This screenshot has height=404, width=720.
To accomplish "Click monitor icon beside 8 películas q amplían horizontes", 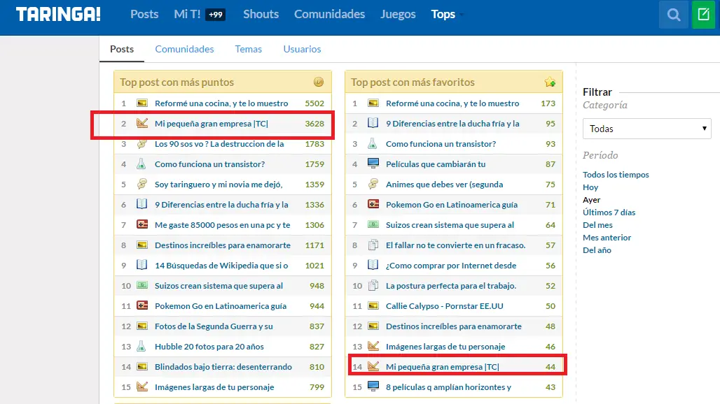I will tap(373, 387).
